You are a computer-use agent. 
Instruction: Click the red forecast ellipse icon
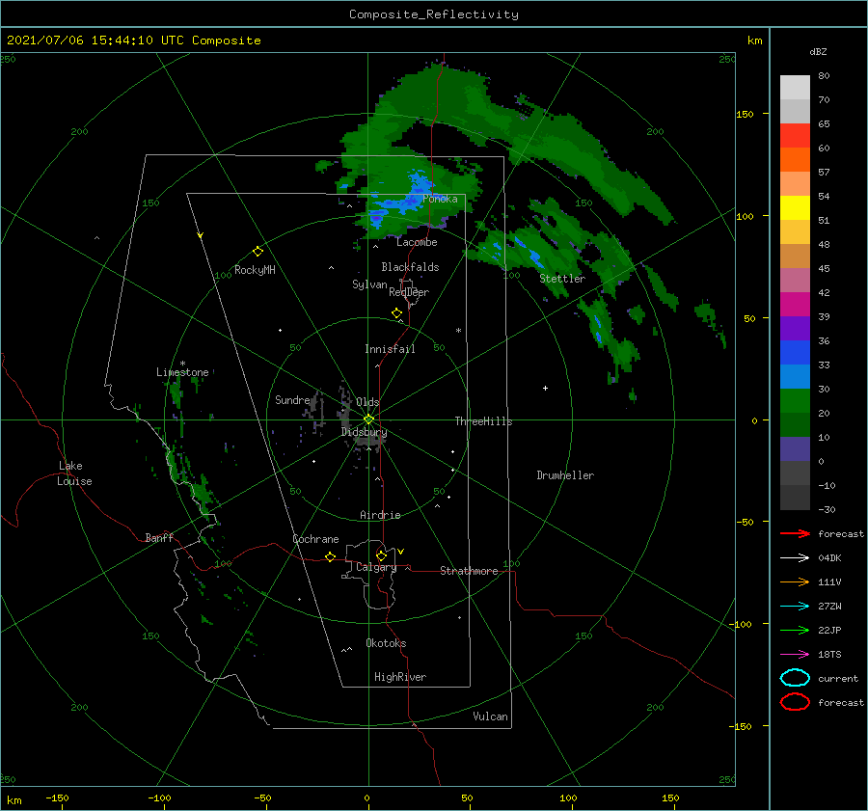[795, 702]
